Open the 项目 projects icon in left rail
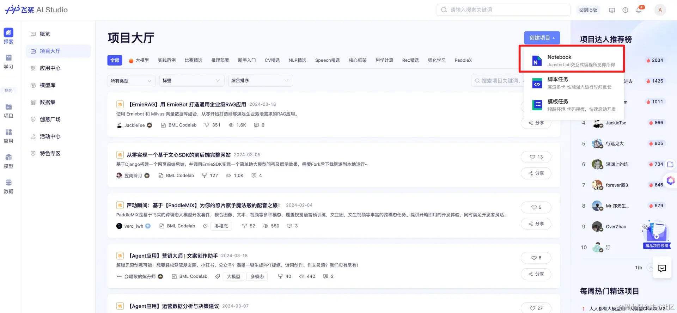 coord(8,107)
